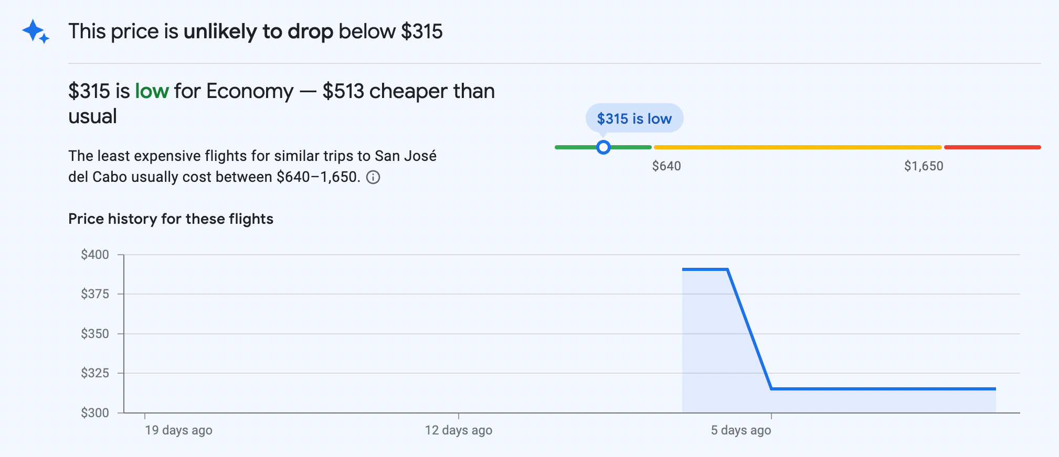Click the $350 y-axis label
This screenshot has height=457, width=1059.
tap(95, 333)
